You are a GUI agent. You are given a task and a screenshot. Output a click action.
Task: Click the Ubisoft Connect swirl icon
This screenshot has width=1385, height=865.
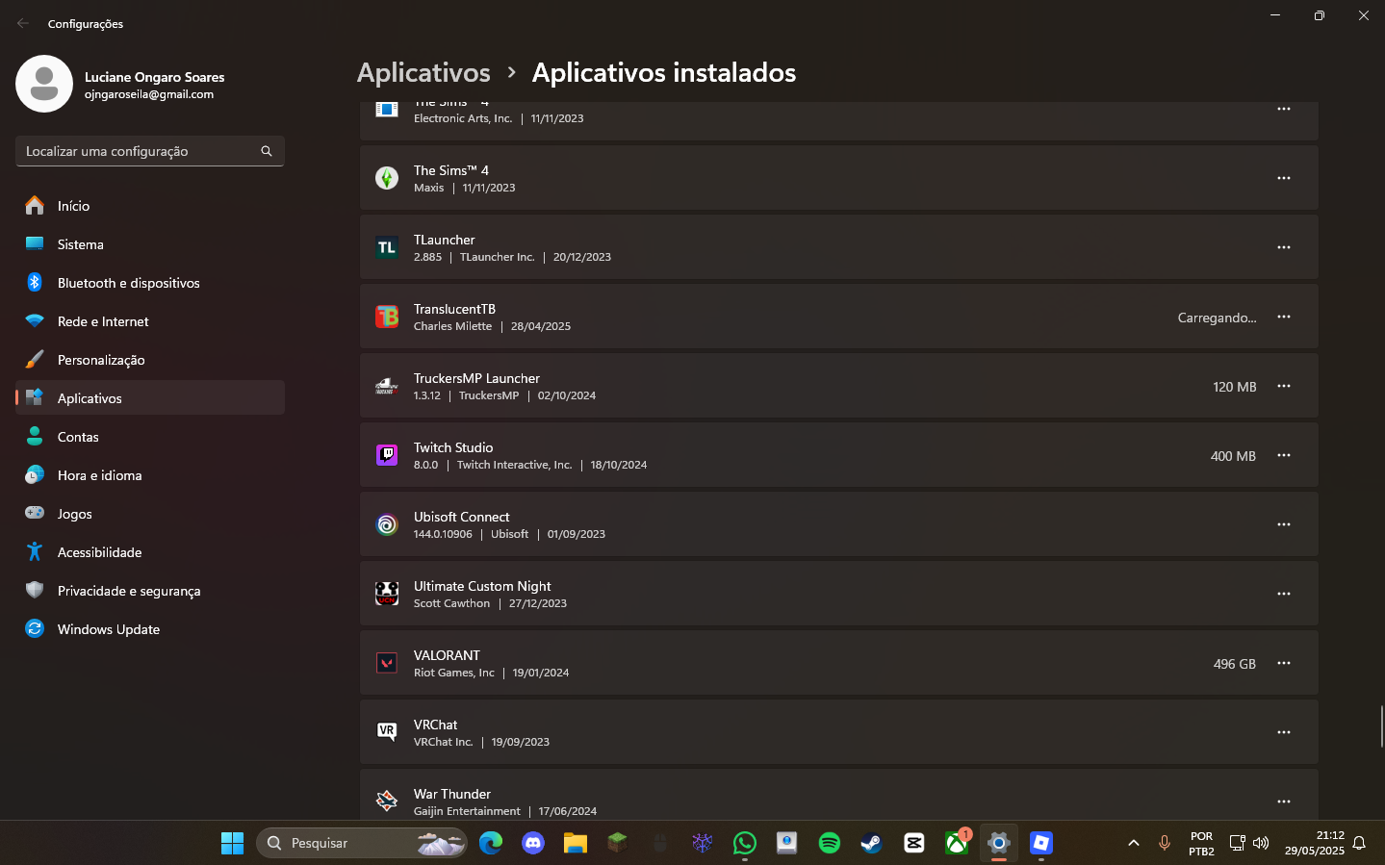click(387, 524)
